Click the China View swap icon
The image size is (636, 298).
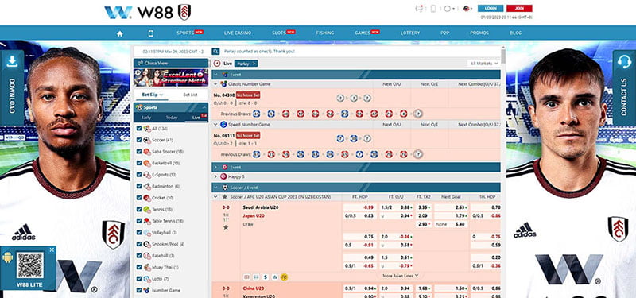(x=141, y=63)
